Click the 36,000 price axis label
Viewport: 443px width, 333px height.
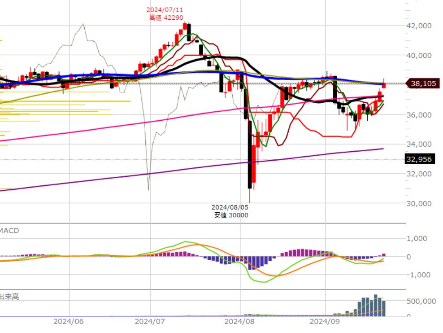pyautogui.click(x=419, y=115)
